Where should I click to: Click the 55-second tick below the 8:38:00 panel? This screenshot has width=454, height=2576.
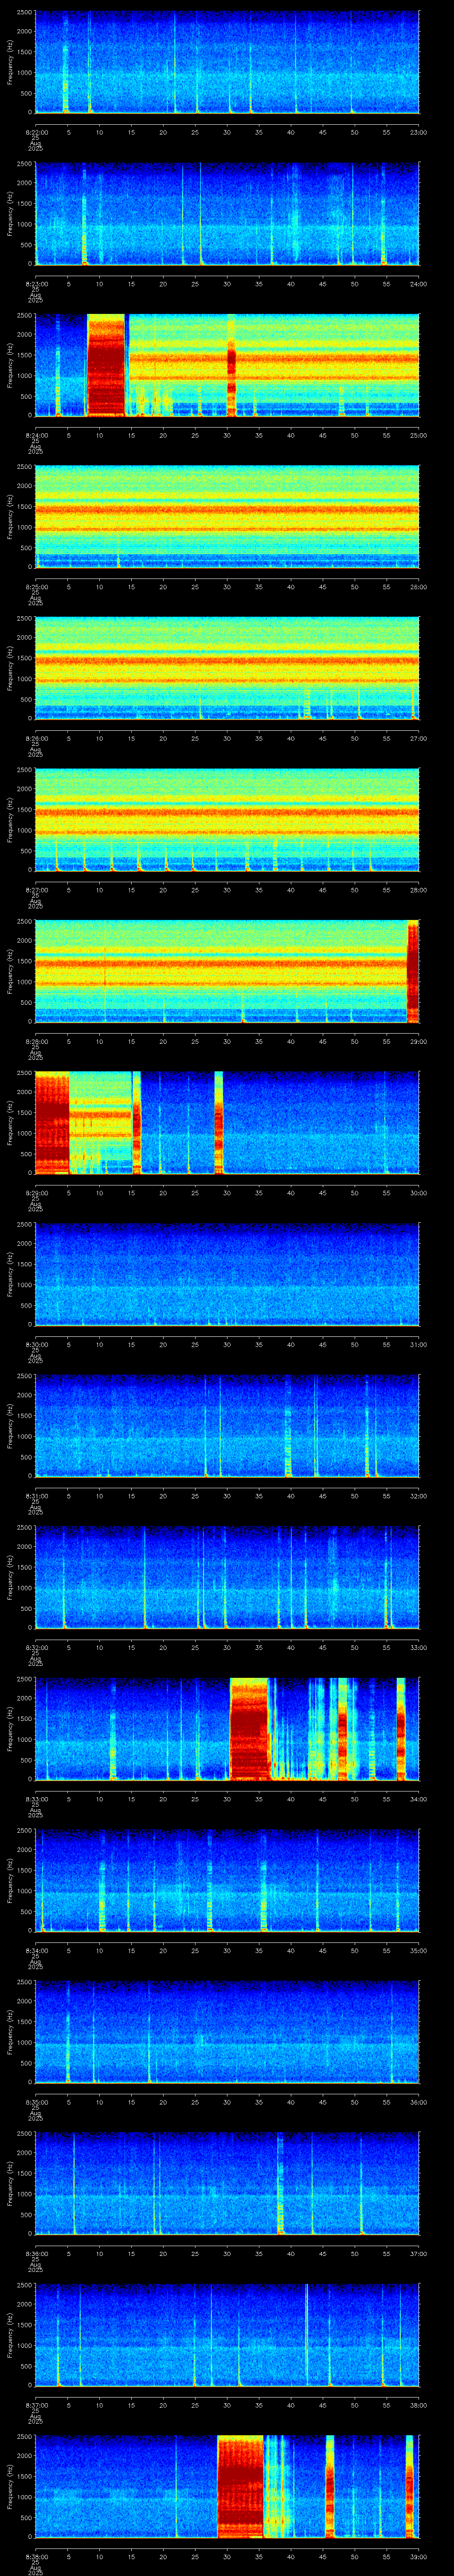(x=386, y=2558)
